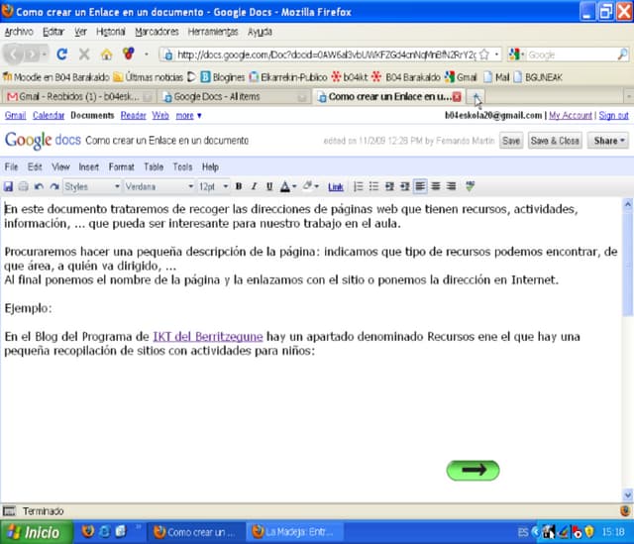Toggle italic formatting
634x544 pixels.
pyautogui.click(x=254, y=186)
